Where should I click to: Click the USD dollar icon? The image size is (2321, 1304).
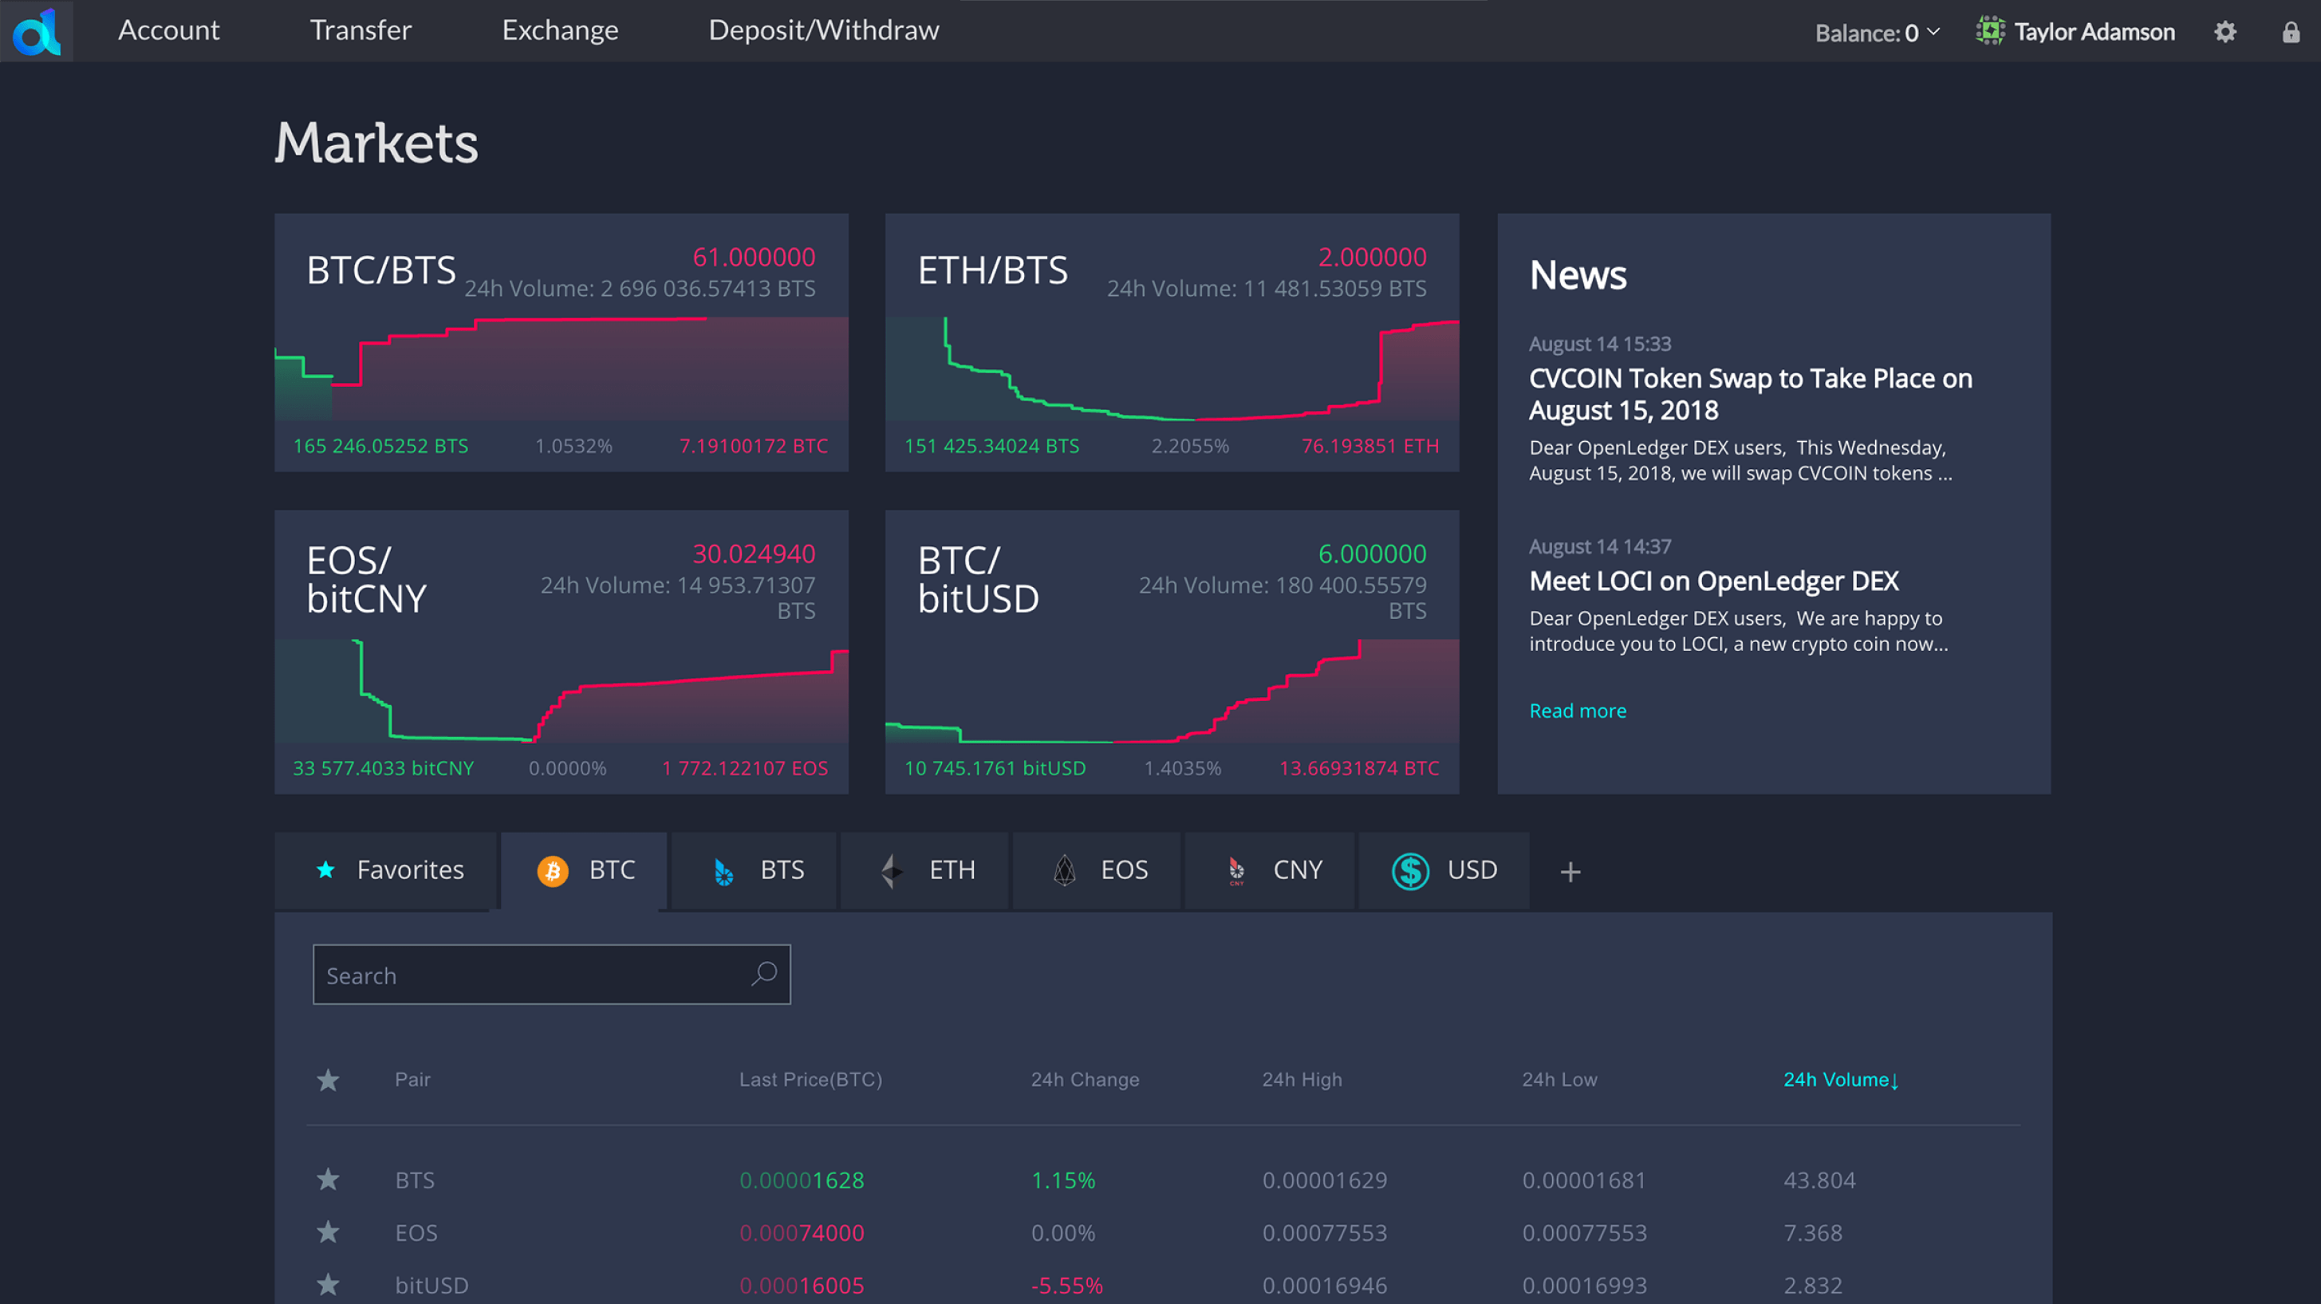coord(1410,869)
